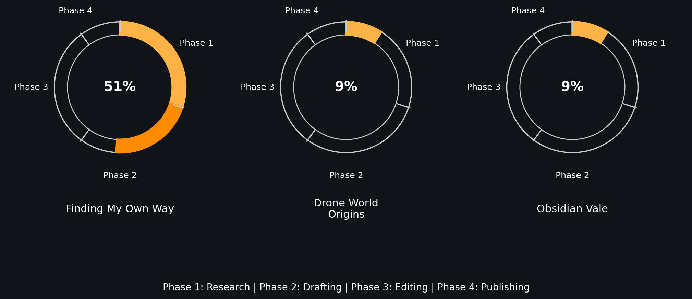Open the Obsidian Vale project title
Screen dimensions: 692x299
(572, 209)
